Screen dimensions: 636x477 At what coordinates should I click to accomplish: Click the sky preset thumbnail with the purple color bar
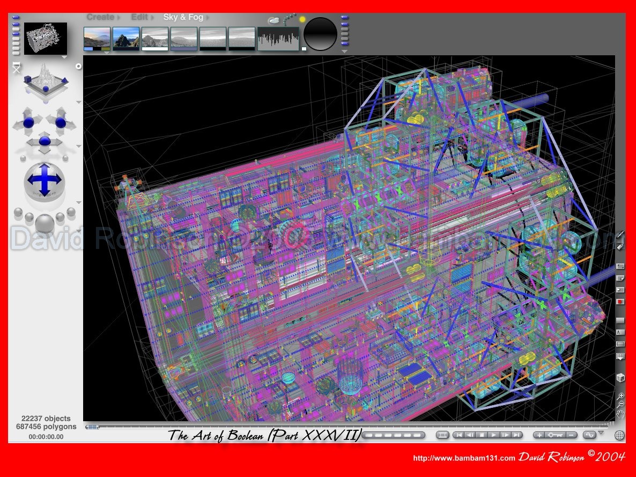click(184, 39)
